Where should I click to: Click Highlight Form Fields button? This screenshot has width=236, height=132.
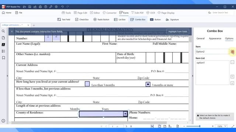[178, 32]
